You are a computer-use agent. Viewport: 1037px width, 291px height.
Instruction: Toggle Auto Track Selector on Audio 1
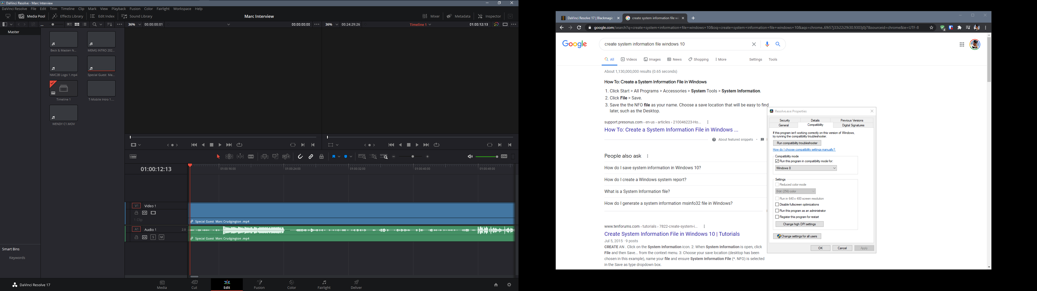click(x=144, y=238)
